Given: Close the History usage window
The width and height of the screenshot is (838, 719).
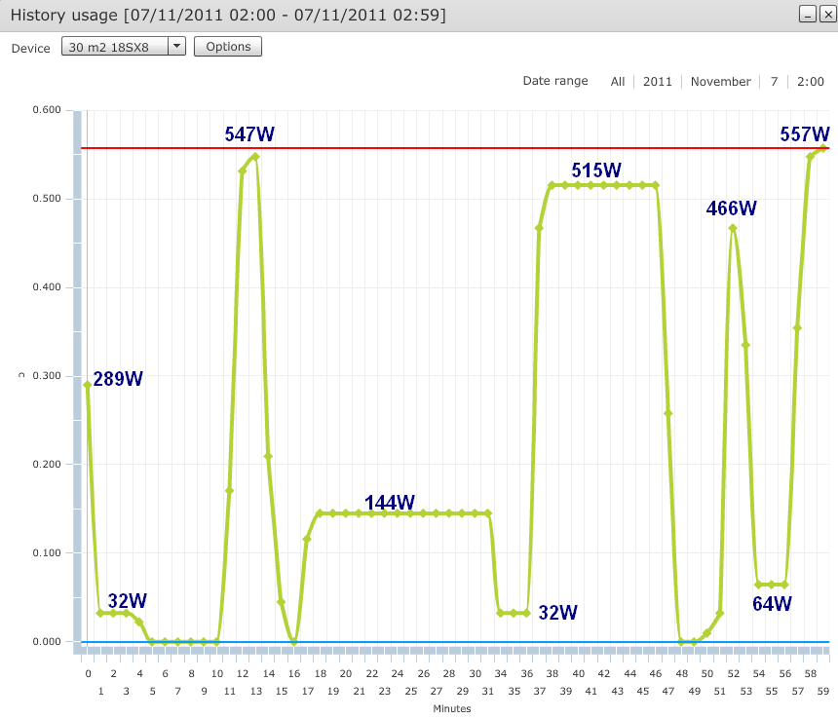Looking at the screenshot, I should (x=824, y=14).
